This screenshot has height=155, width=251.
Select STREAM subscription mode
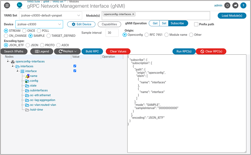tap(6, 31)
